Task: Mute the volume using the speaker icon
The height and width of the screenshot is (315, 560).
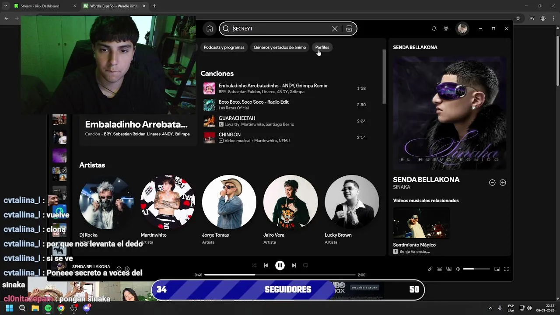Action: point(458,269)
